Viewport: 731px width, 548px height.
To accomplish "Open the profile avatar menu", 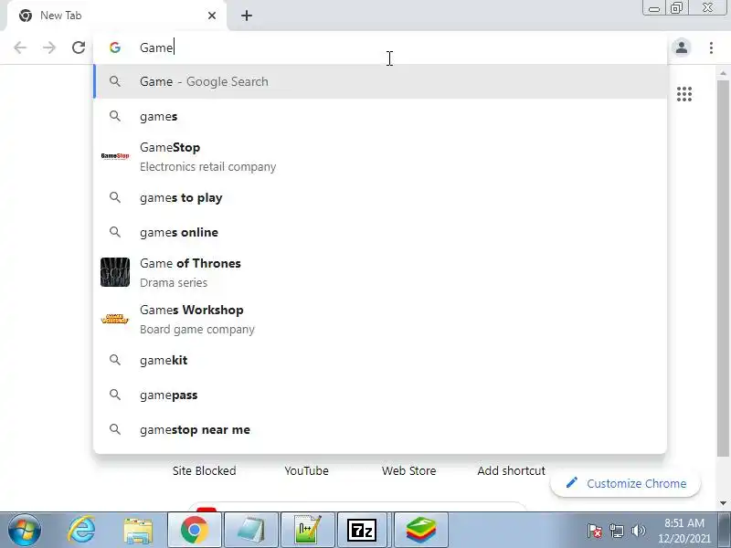I will click(682, 47).
